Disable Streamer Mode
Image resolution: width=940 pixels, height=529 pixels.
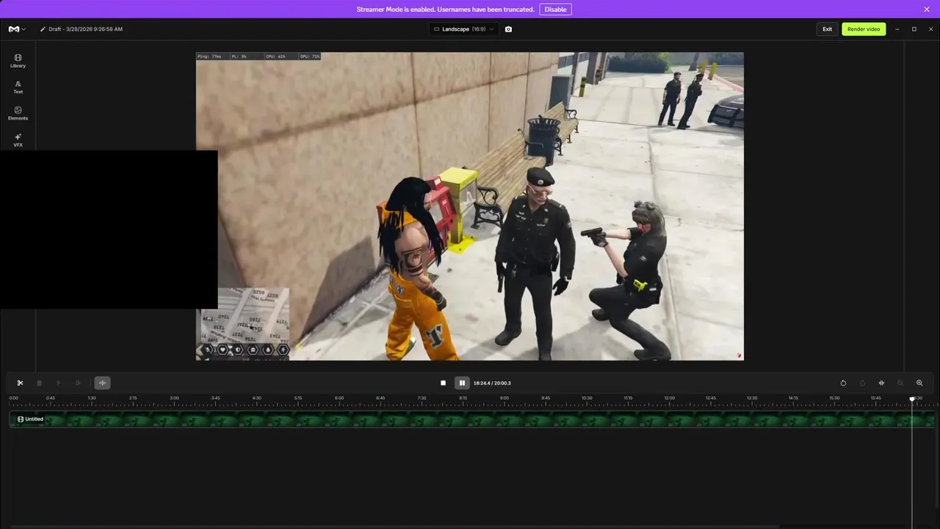555,10
